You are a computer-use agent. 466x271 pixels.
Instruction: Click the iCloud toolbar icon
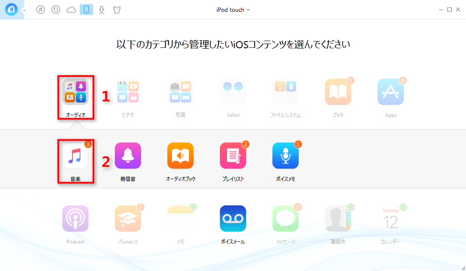click(x=71, y=10)
